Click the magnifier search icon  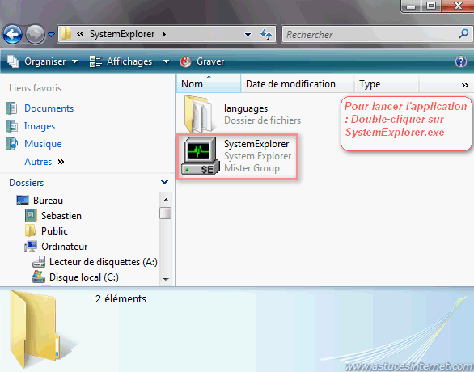point(463,34)
